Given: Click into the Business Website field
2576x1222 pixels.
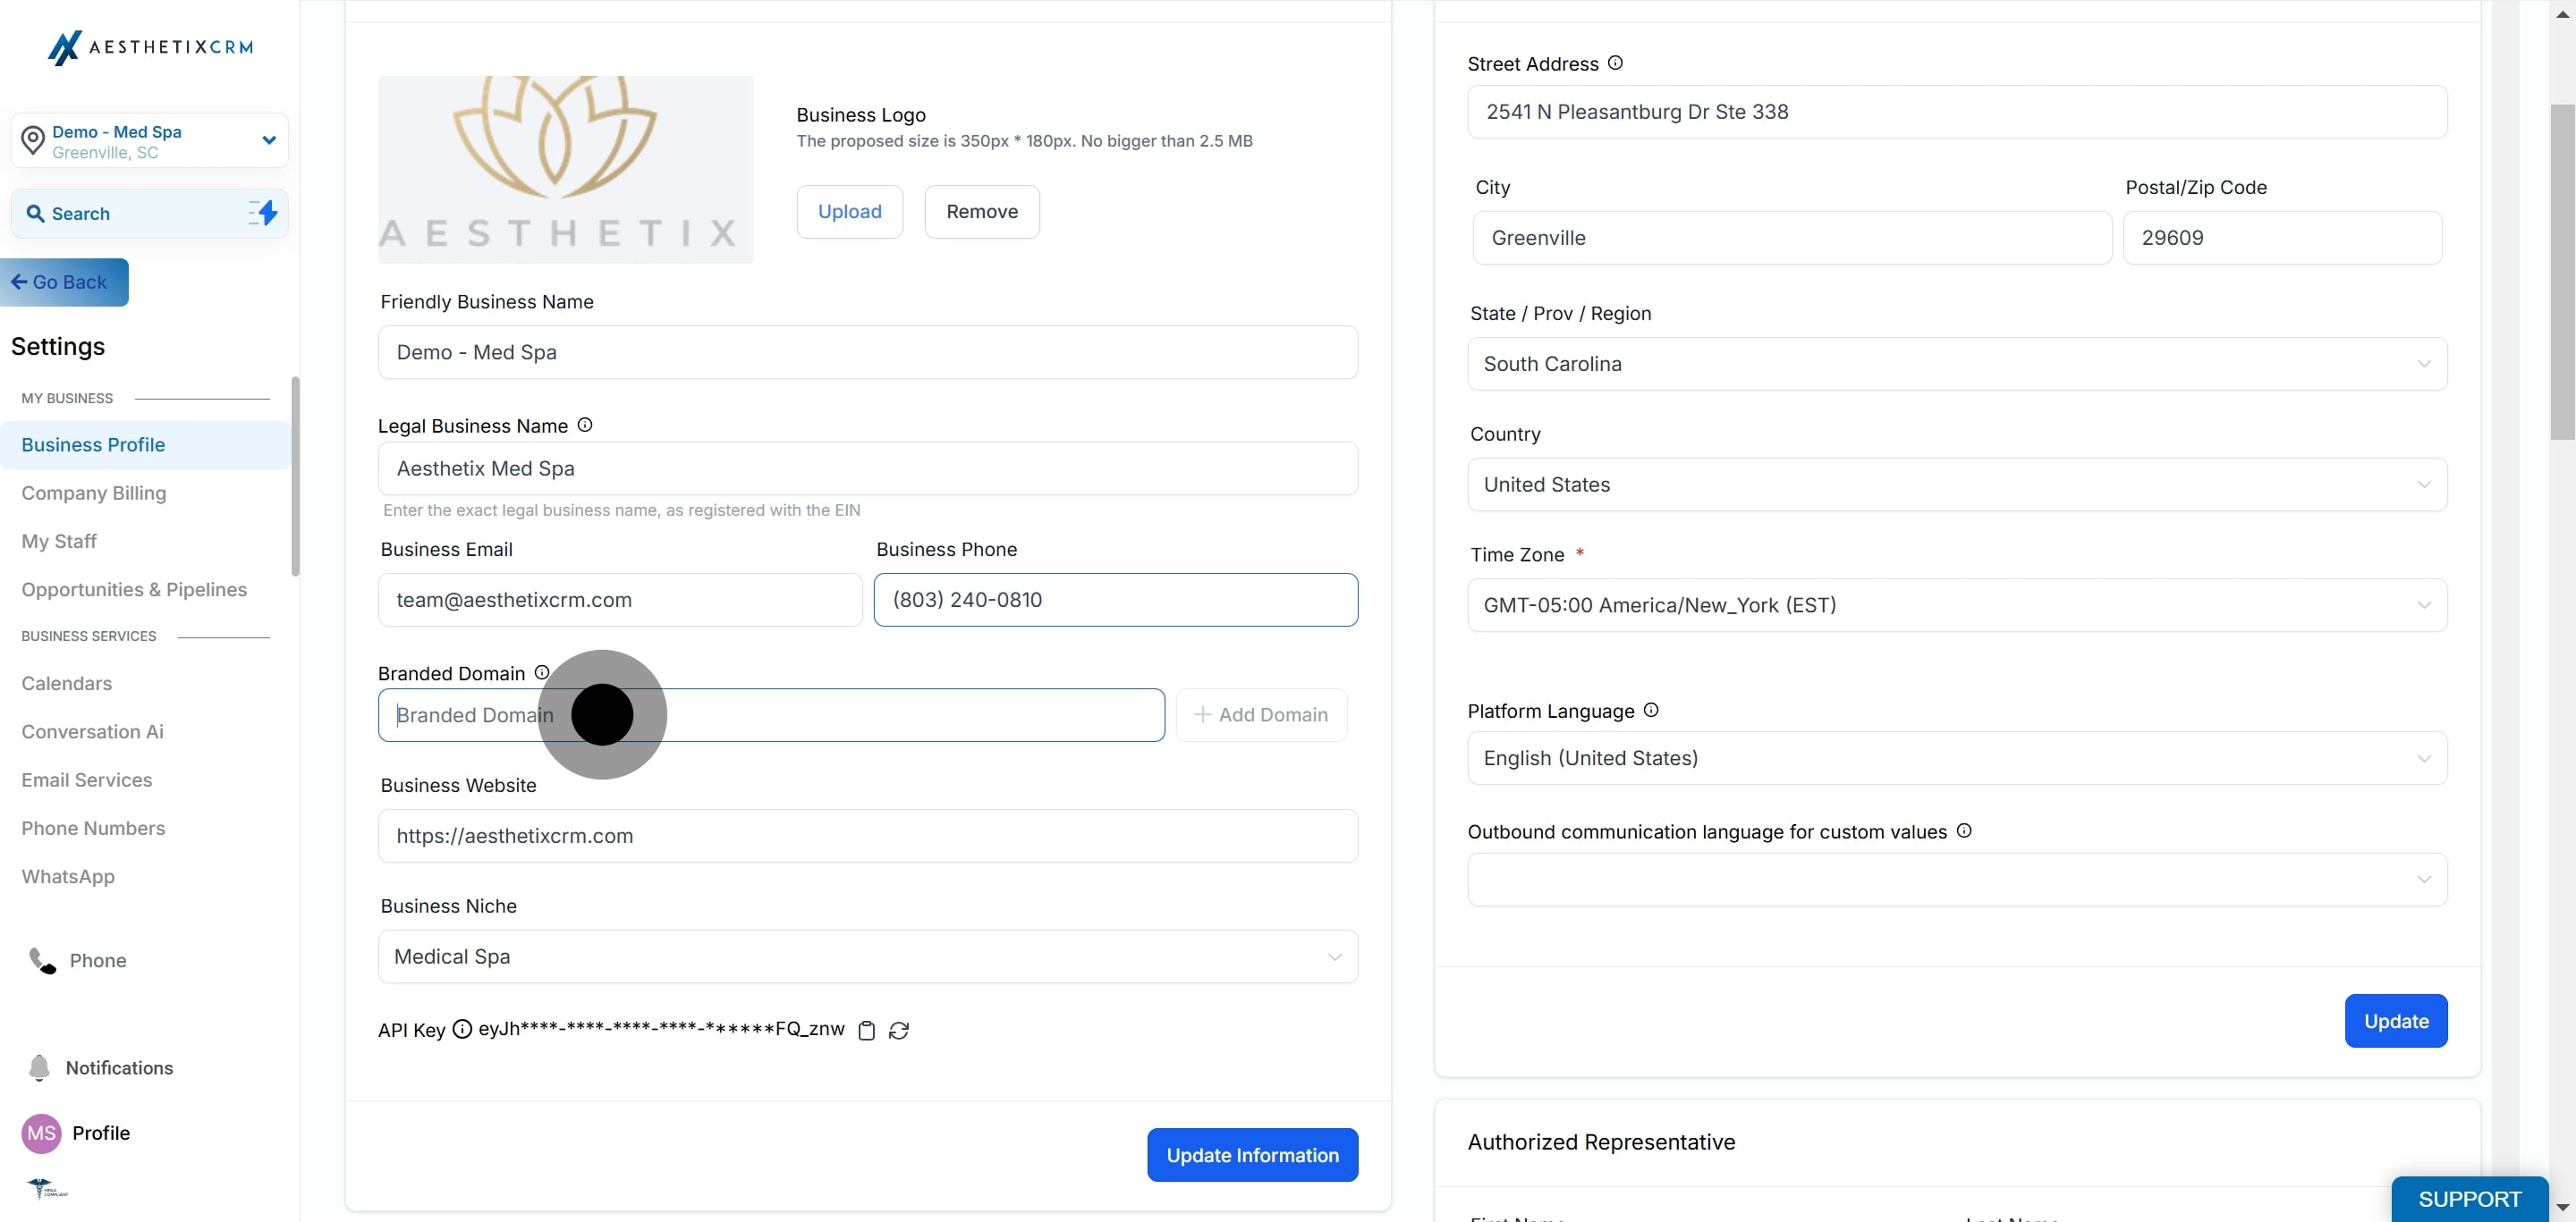Looking at the screenshot, I should pos(867,835).
